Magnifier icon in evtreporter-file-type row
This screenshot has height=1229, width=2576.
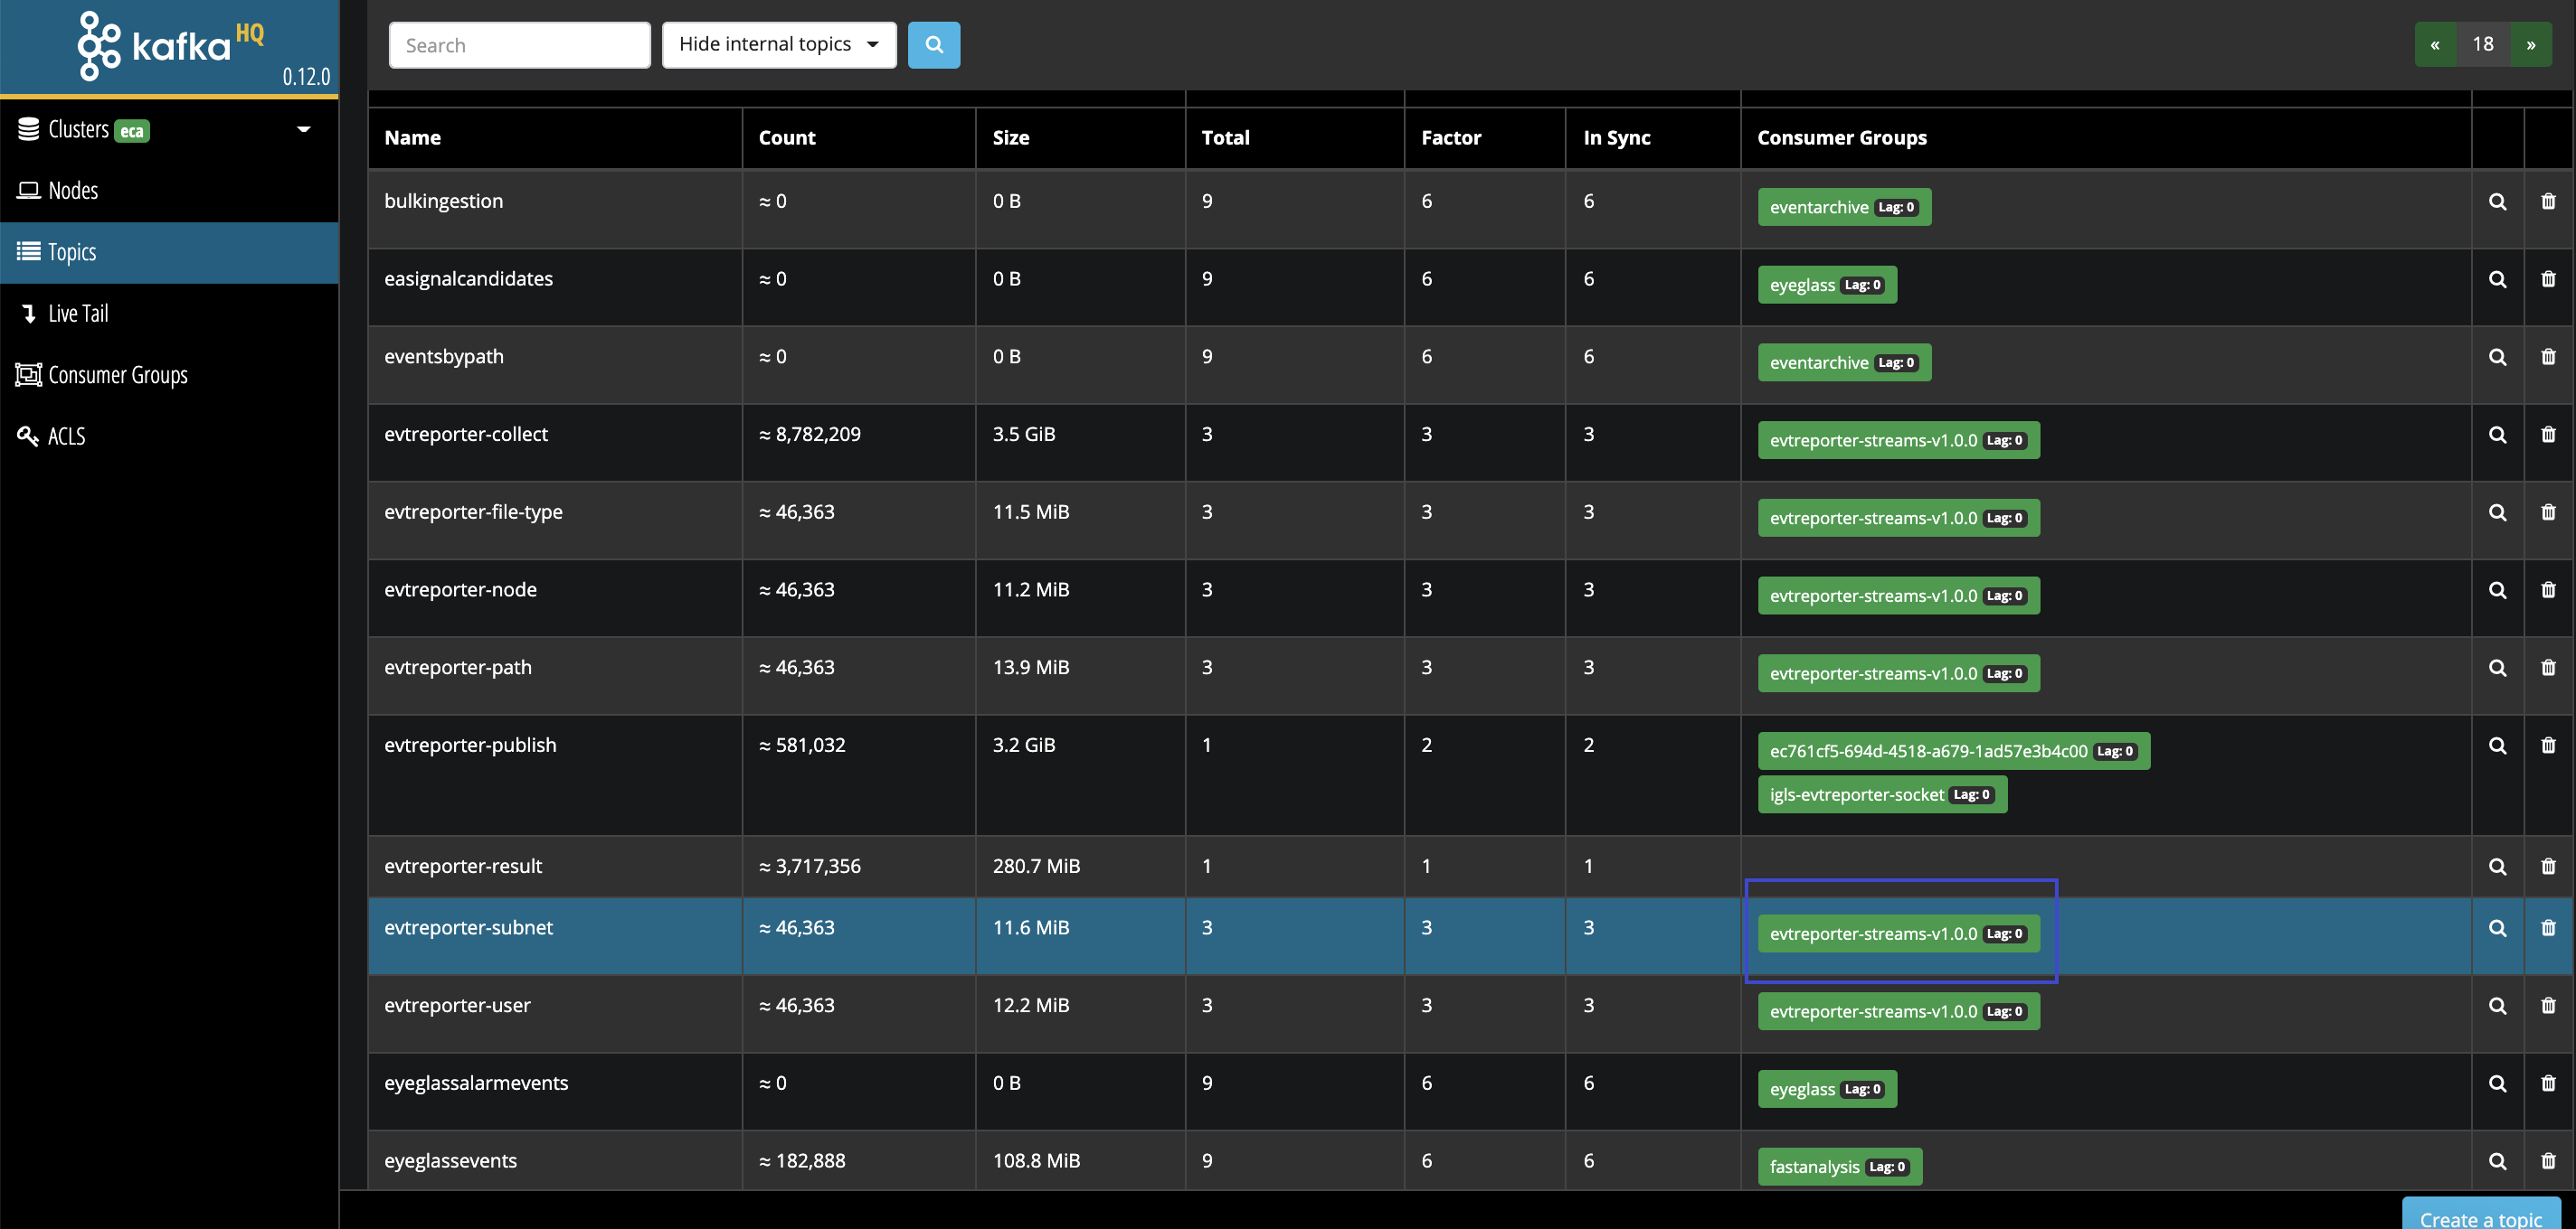click(2497, 512)
